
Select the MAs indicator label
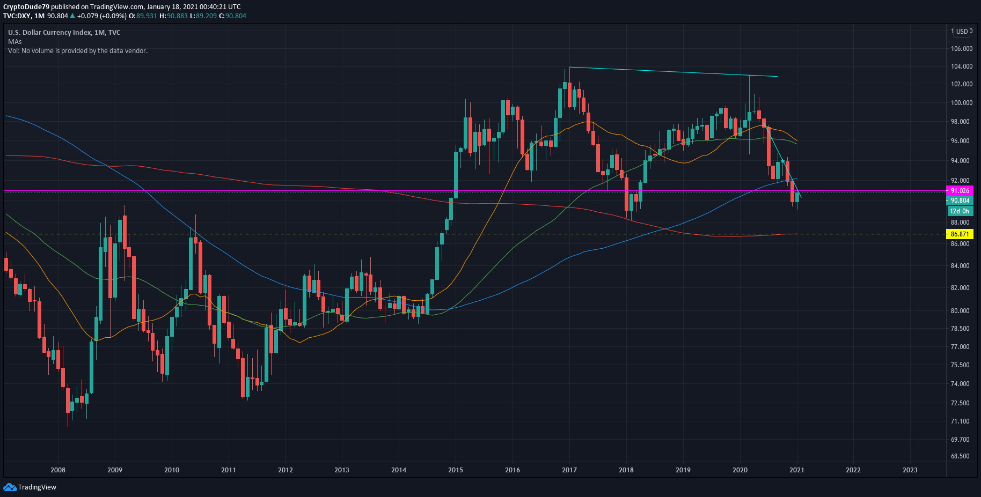coord(15,42)
